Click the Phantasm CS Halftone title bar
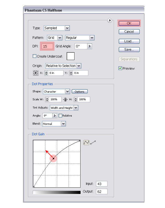This screenshot has height=208, width=165. (x=84, y=10)
